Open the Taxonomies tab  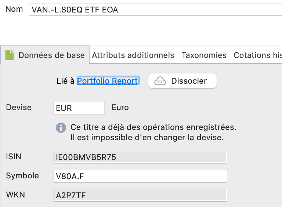point(204,55)
